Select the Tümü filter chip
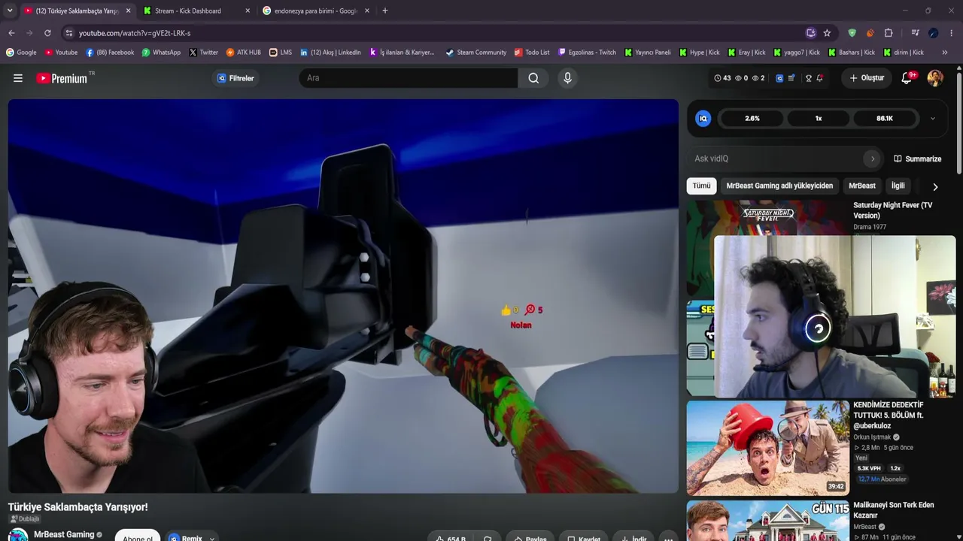This screenshot has height=541, width=963. pos(702,186)
